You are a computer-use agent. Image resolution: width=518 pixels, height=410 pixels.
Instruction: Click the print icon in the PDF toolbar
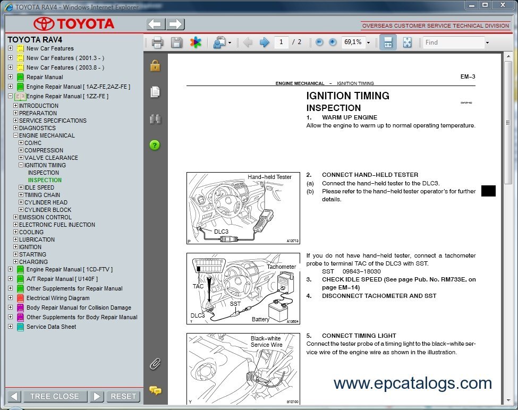click(x=157, y=42)
